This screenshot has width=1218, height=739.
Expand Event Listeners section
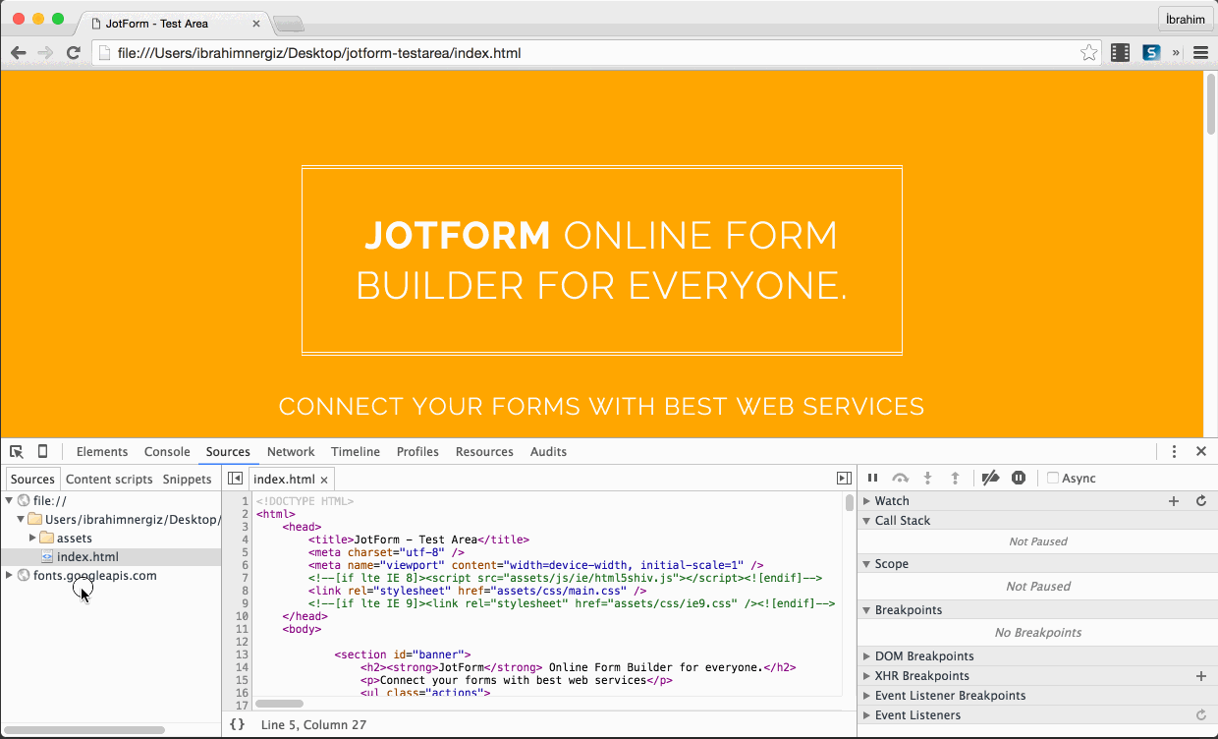coord(867,715)
